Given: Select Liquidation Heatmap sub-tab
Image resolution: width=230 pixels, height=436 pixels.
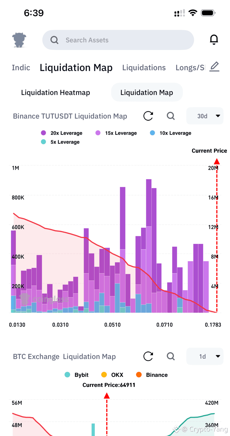Looking at the screenshot, I should coord(56,92).
